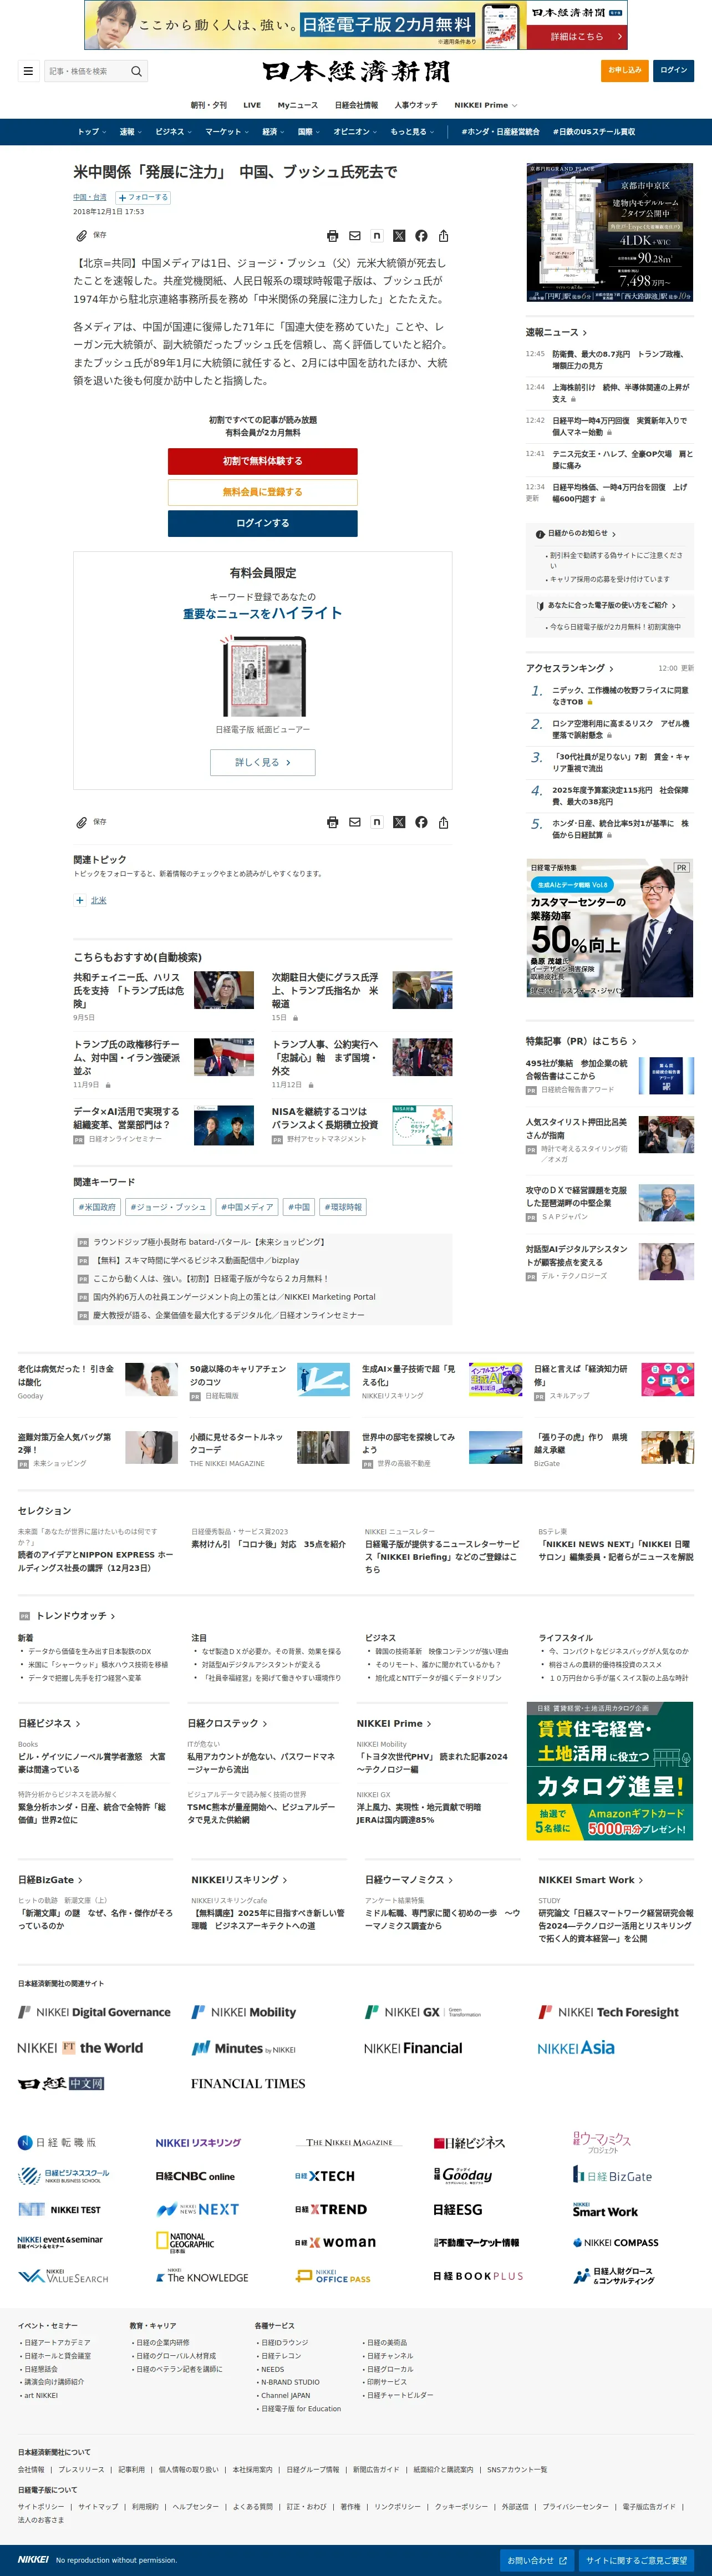712x2576 pixels.
Task: Toggle save with the paperclip above the article
Action: point(82,236)
